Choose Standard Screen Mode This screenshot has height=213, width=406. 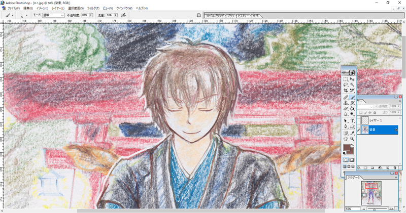[345, 166]
